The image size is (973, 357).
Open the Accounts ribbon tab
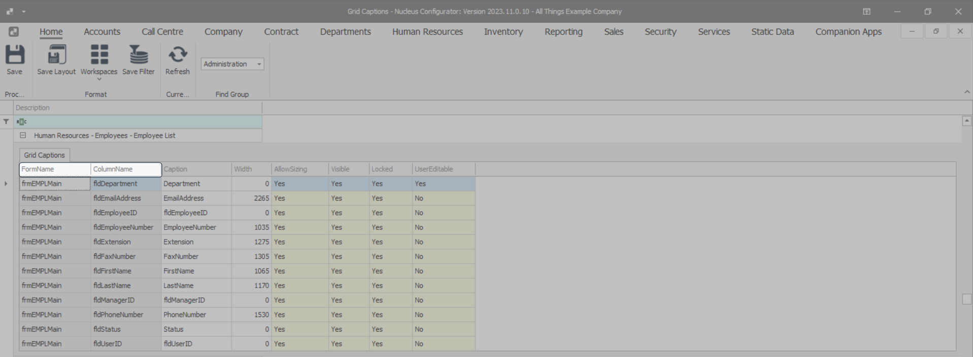102,31
